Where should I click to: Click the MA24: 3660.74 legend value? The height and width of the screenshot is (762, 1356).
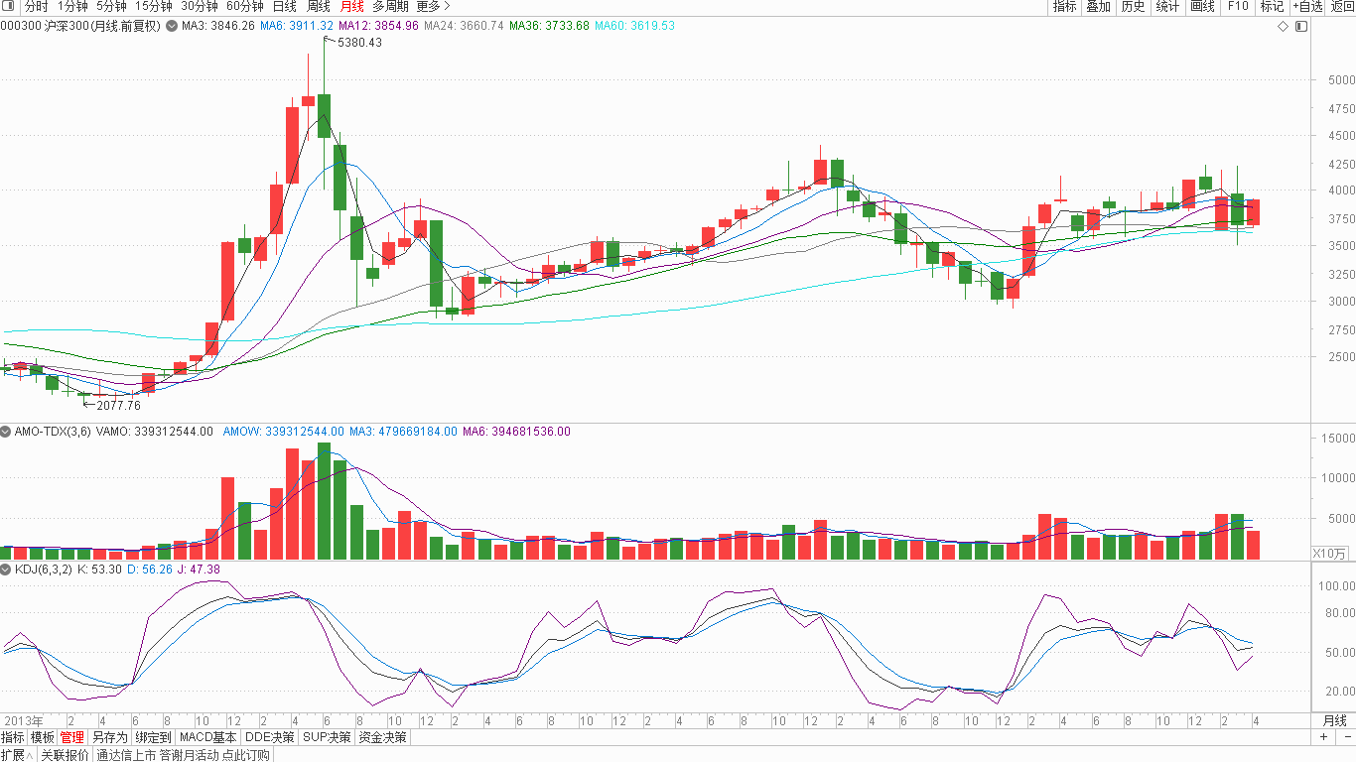coord(464,26)
